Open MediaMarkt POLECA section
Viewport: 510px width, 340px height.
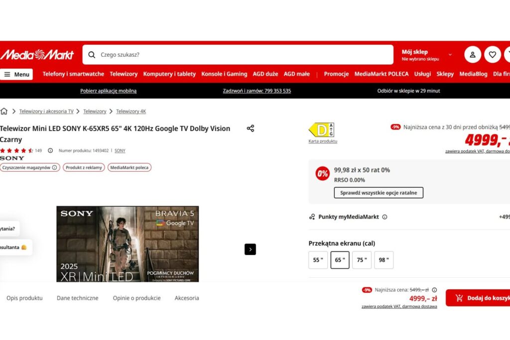coord(382,74)
